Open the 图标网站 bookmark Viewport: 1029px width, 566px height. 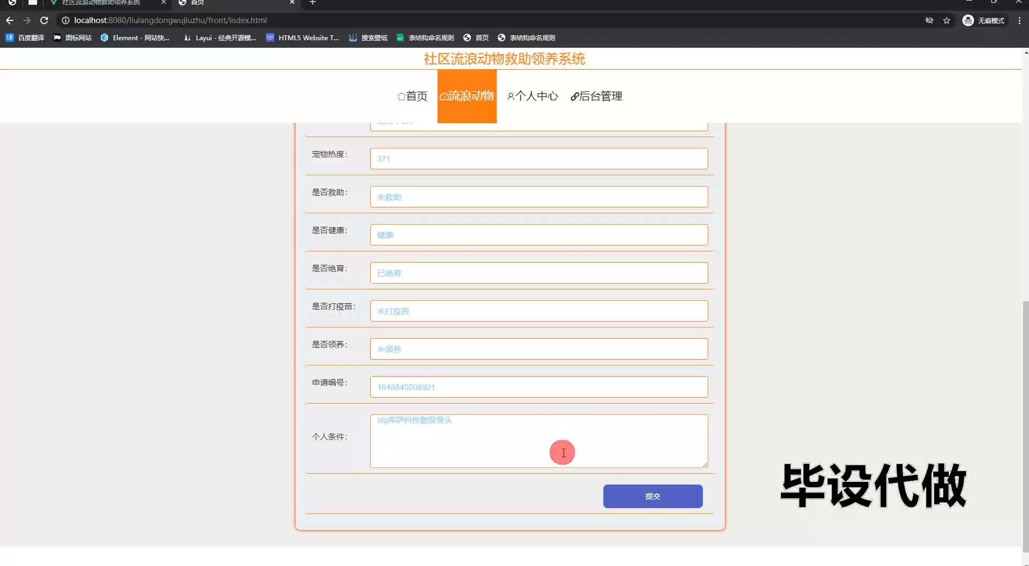click(x=72, y=38)
